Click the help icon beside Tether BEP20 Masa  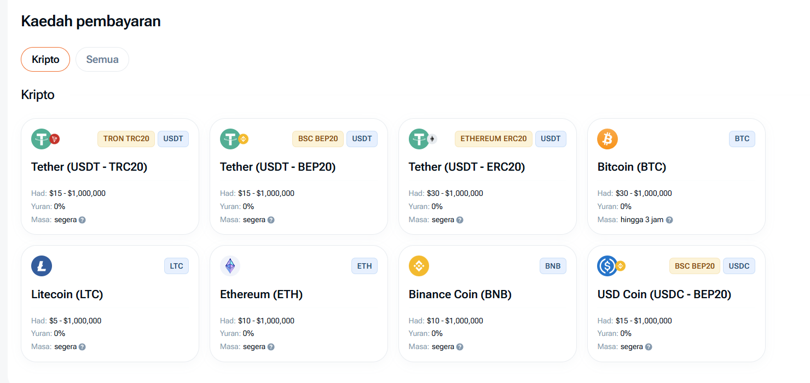tap(271, 220)
